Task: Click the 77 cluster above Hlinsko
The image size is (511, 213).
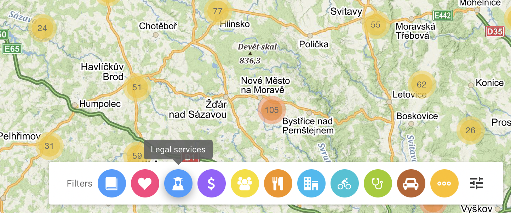Action: (x=218, y=11)
